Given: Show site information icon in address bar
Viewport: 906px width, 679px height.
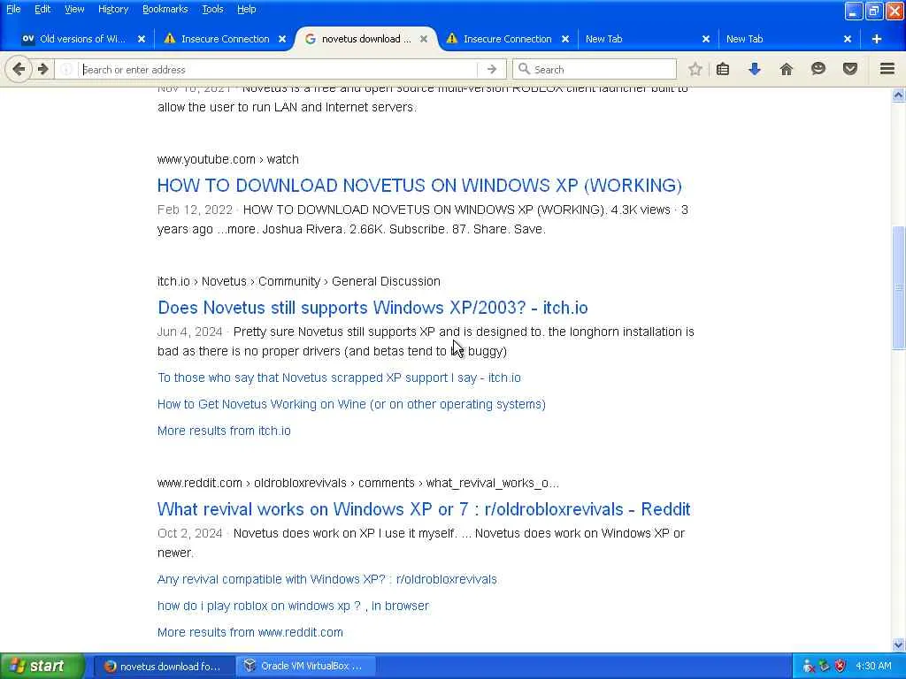Looking at the screenshot, I should (66, 69).
